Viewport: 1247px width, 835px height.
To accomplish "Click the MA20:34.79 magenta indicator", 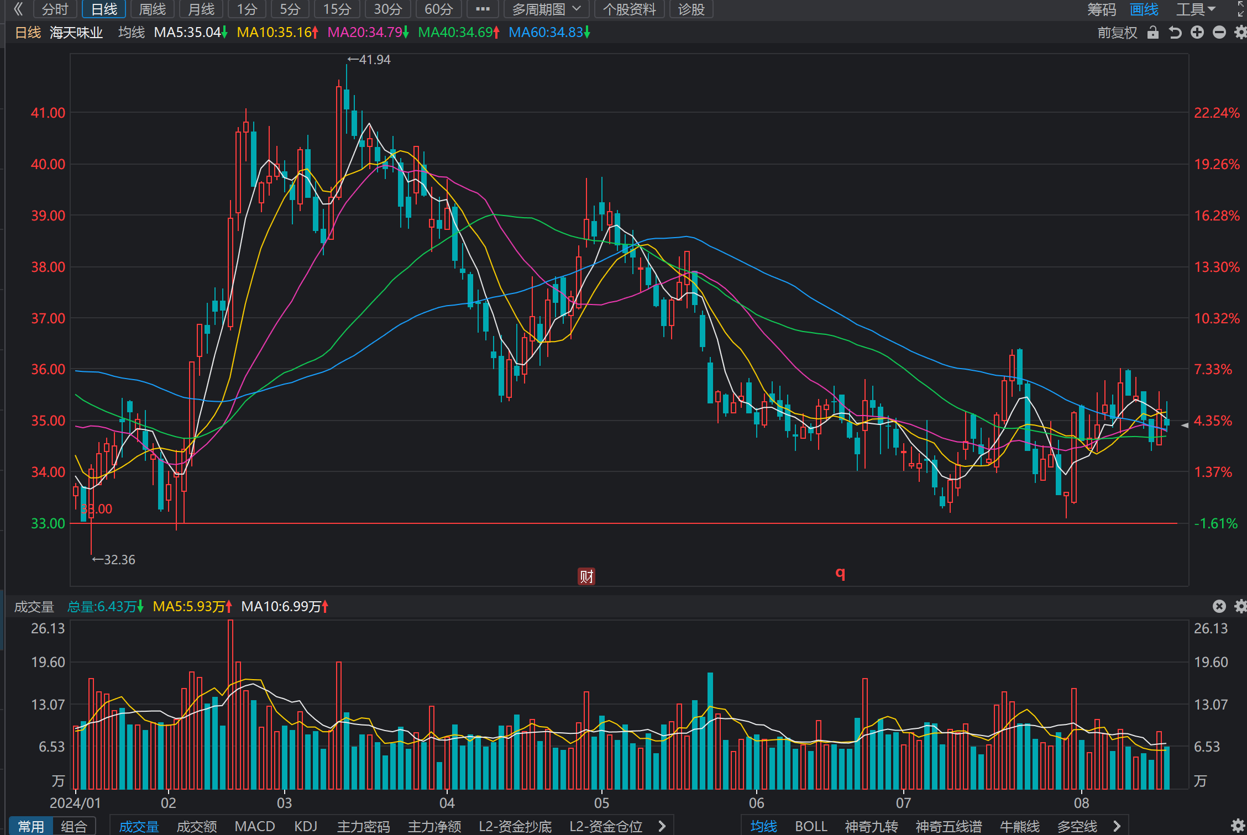I will (368, 33).
